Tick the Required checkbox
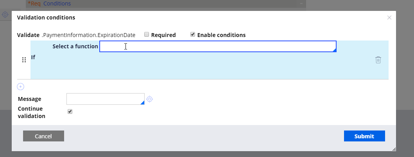 pos(147,34)
